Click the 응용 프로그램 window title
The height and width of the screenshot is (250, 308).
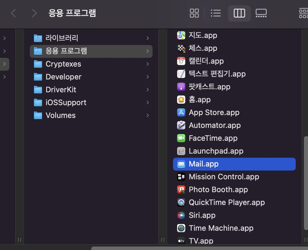[72, 13]
